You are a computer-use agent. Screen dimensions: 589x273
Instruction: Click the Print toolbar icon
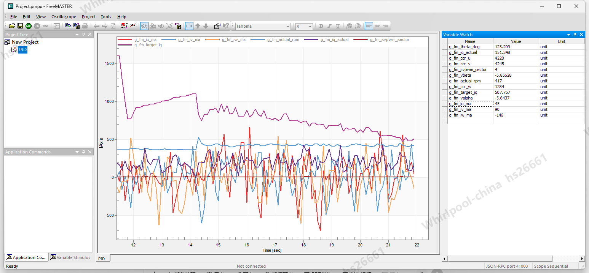85,26
